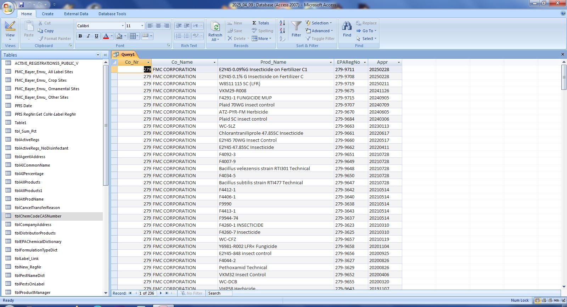Toggle underline formatting
The image size is (567, 307).
96,36
